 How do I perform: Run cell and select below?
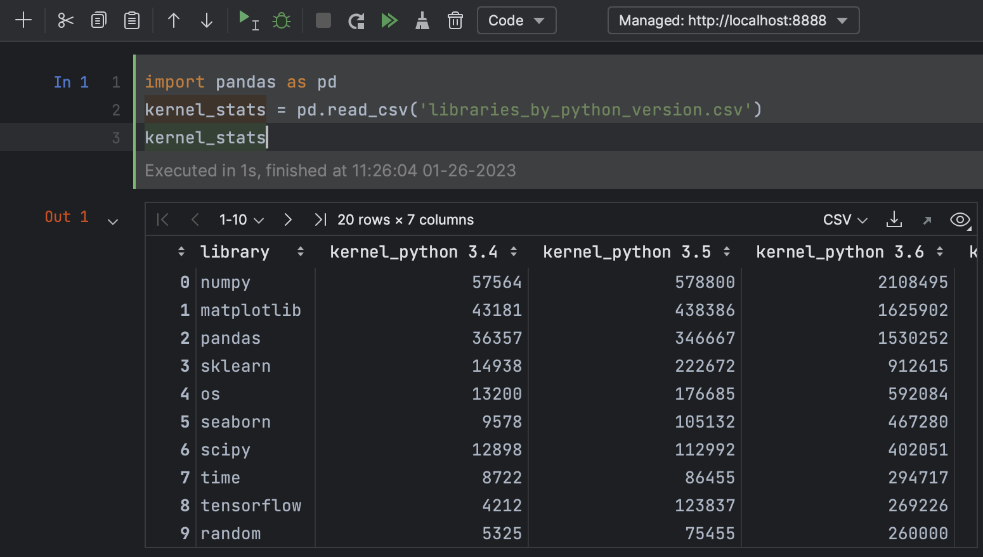point(247,20)
